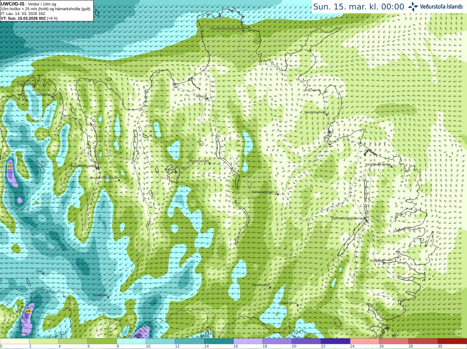Click the 'Ólafsfjörður' station label
The image size is (467, 349).
[x=43, y=95]
